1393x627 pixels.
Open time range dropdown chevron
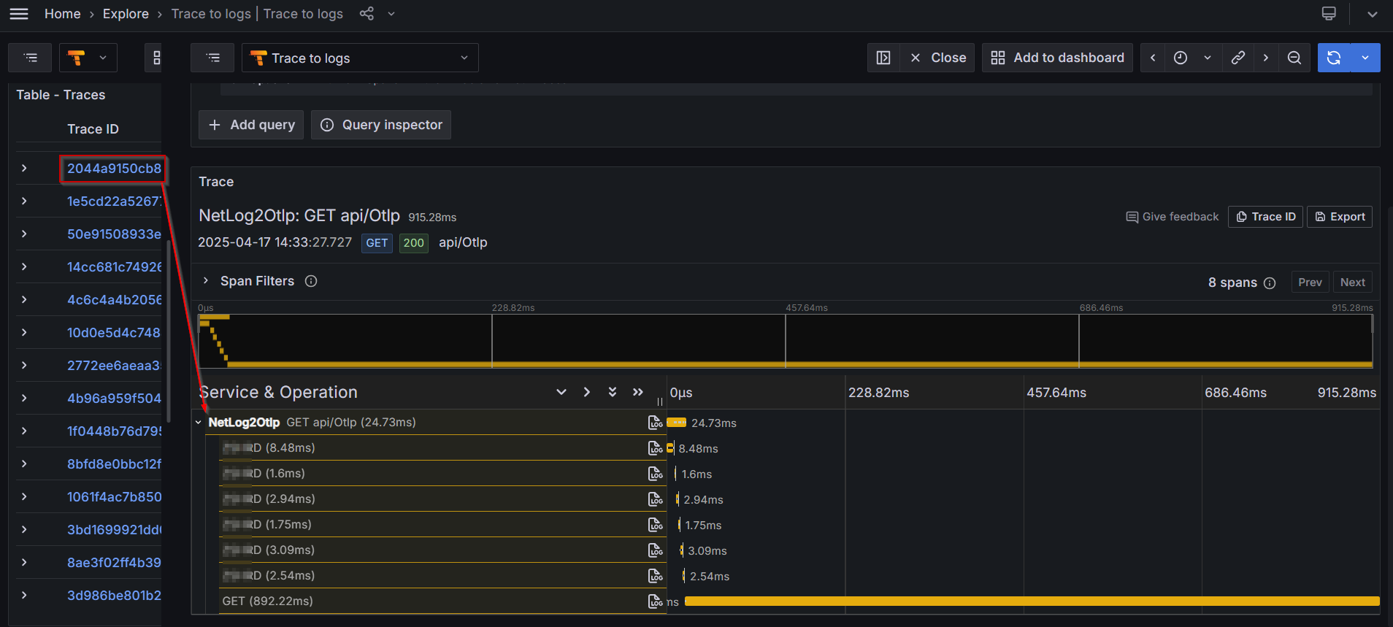coord(1208,58)
